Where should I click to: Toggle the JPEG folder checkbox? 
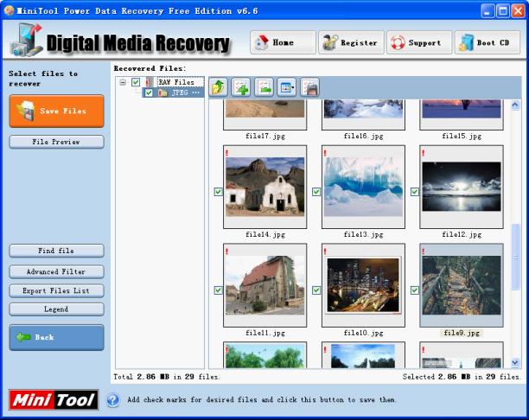pyautogui.click(x=149, y=92)
